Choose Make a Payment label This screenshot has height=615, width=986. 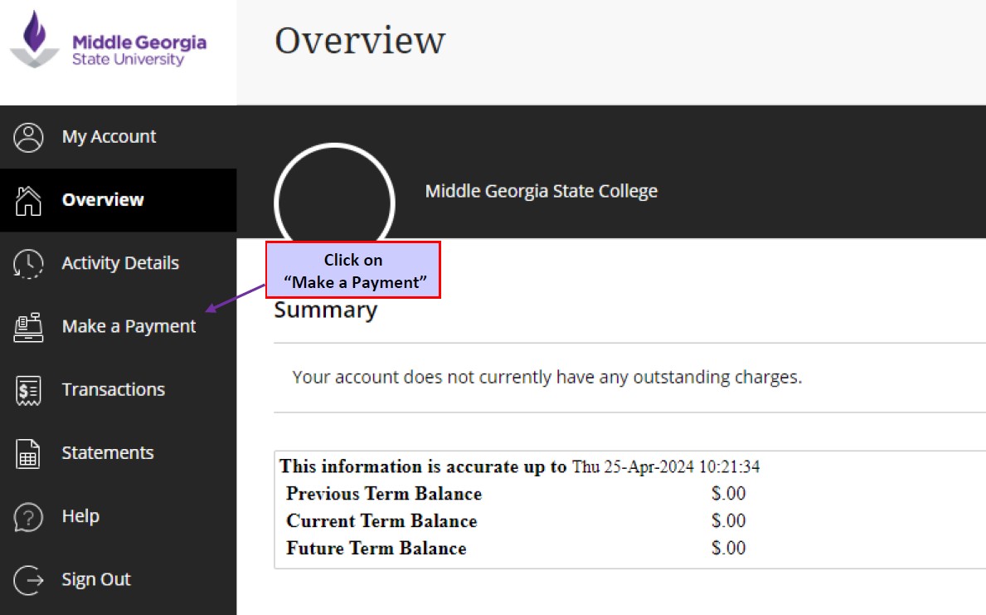[129, 326]
